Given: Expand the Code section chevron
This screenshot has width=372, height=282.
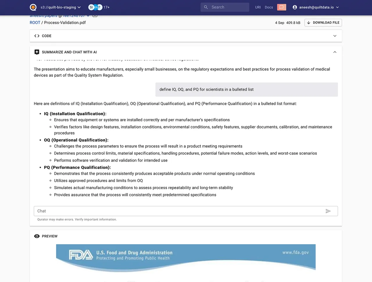Looking at the screenshot, I should (335, 36).
